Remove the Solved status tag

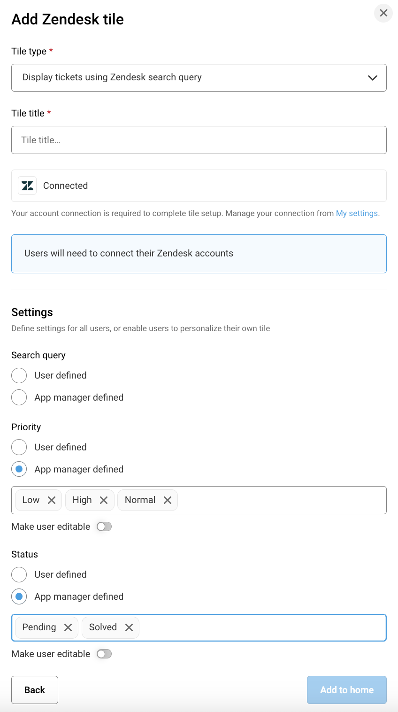click(x=129, y=627)
